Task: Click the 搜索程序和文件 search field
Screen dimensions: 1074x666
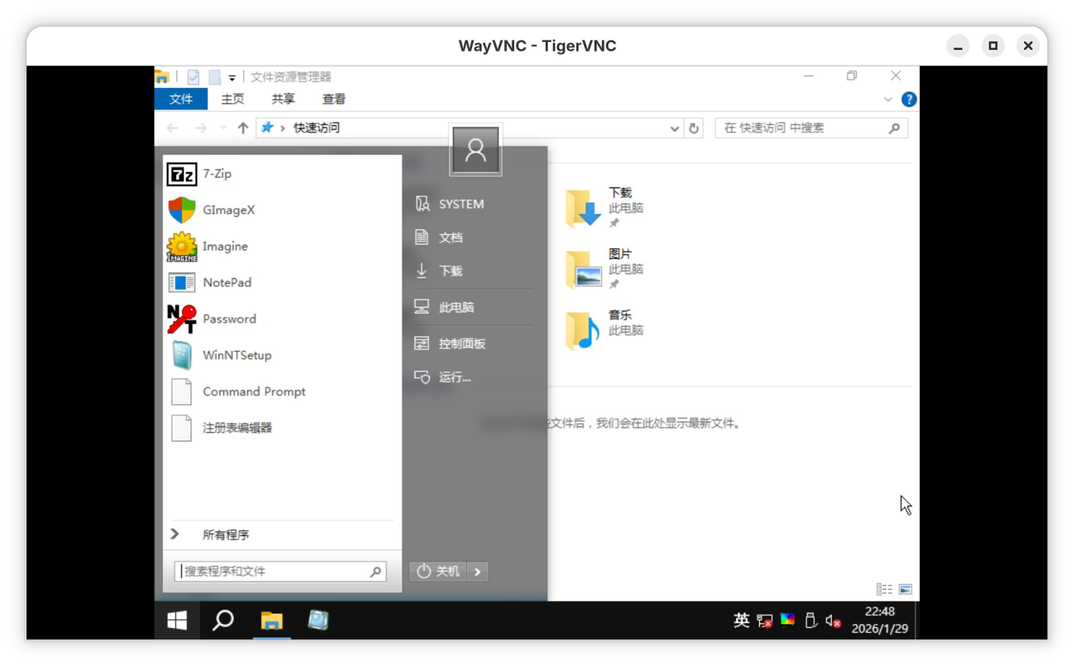Action: 275,572
